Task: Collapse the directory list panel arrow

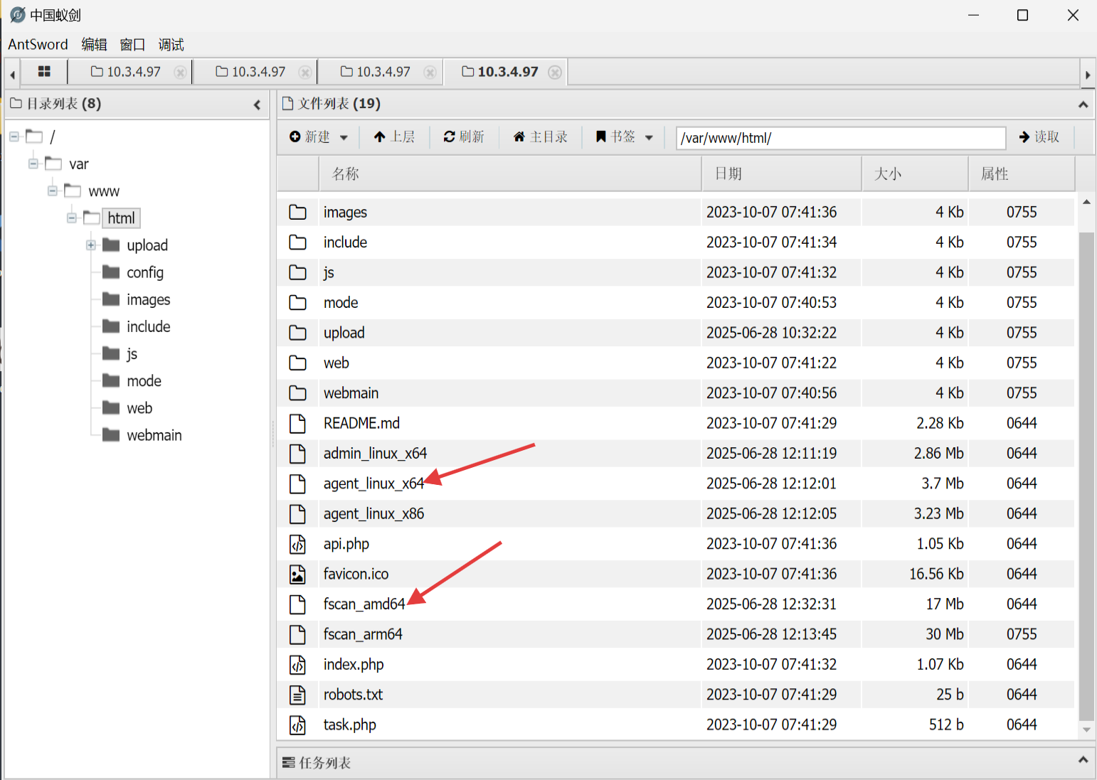Action: coord(257,105)
